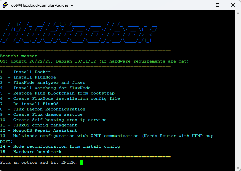Close the root@Fluxcloud terminal window
The height and width of the screenshot is (171, 241).
coord(233,5)
